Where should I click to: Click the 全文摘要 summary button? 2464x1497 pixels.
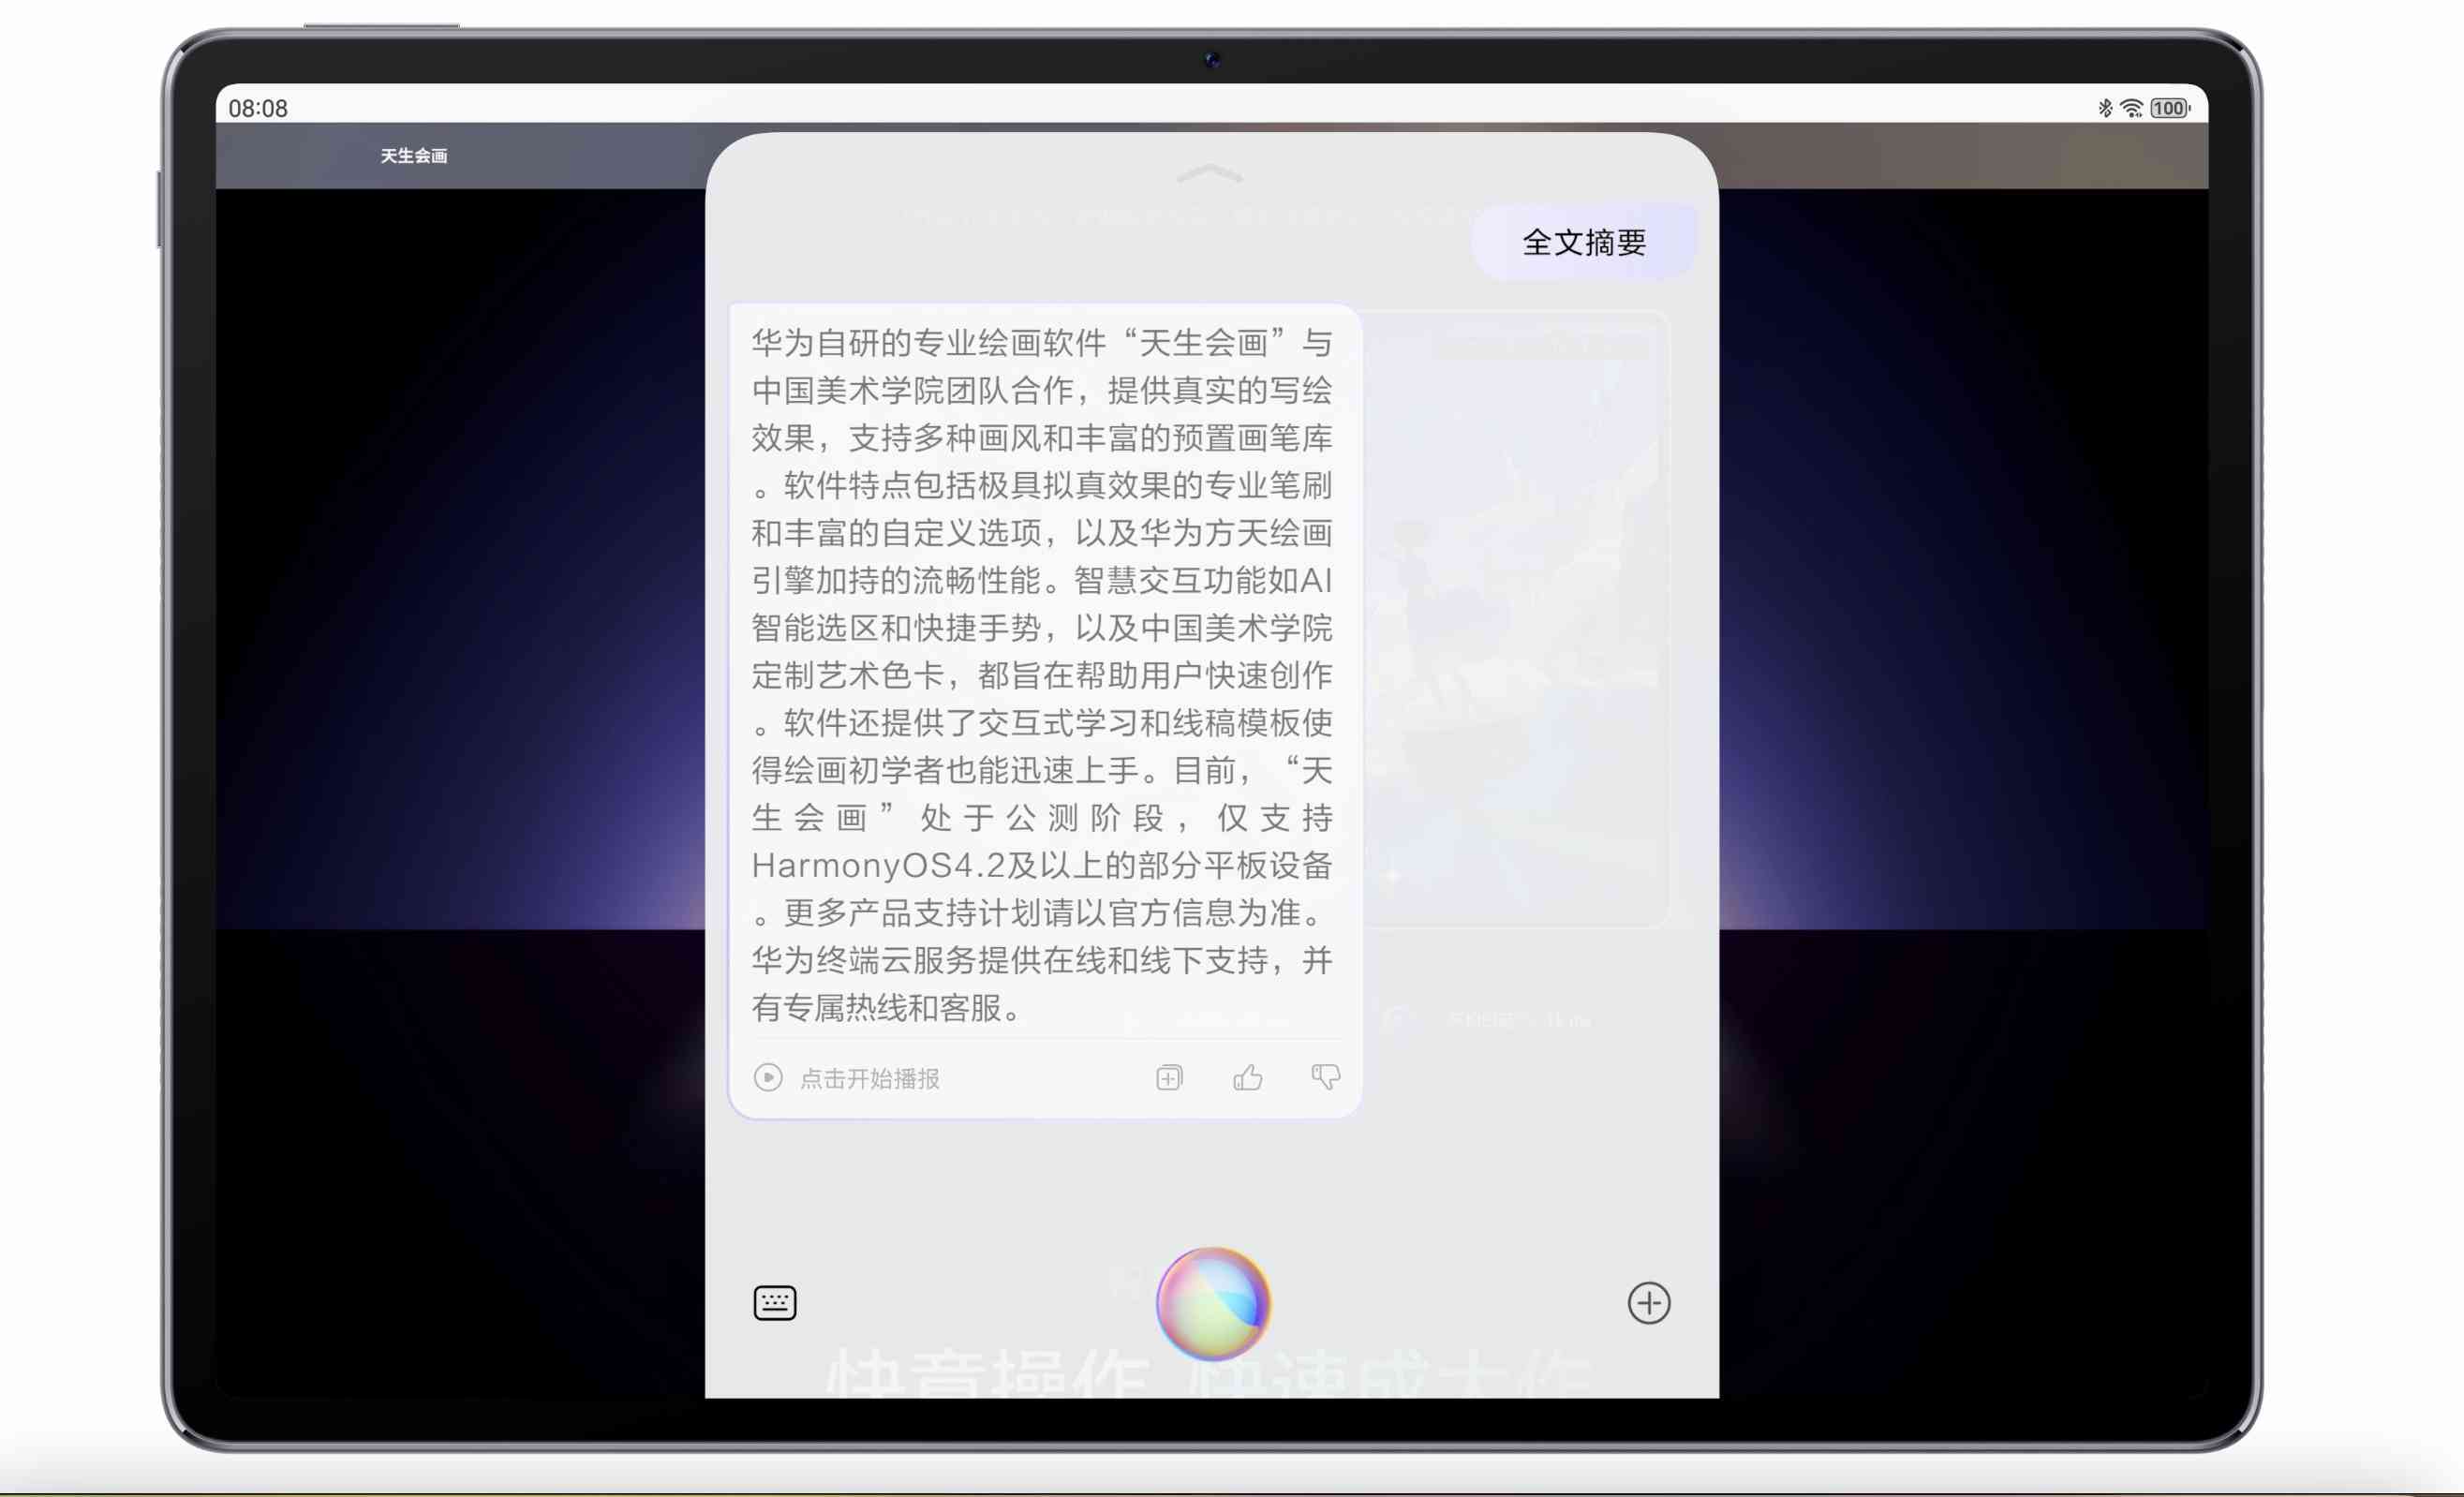tap(1582, 243)
